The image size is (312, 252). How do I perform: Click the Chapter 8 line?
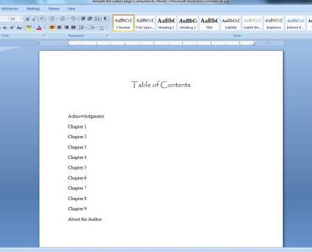(77, 199)
